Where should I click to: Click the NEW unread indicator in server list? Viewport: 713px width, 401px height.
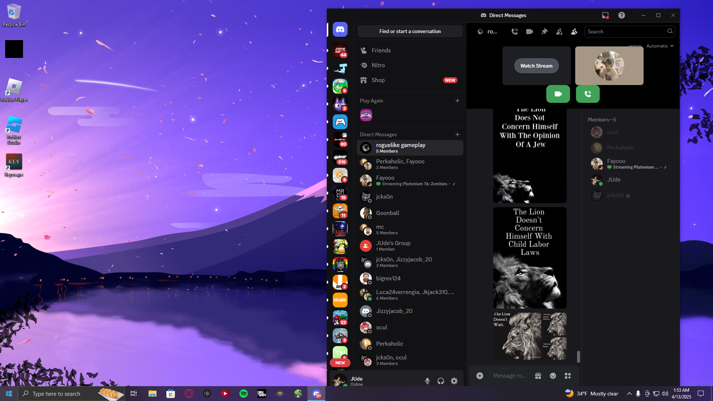[340, 363]
